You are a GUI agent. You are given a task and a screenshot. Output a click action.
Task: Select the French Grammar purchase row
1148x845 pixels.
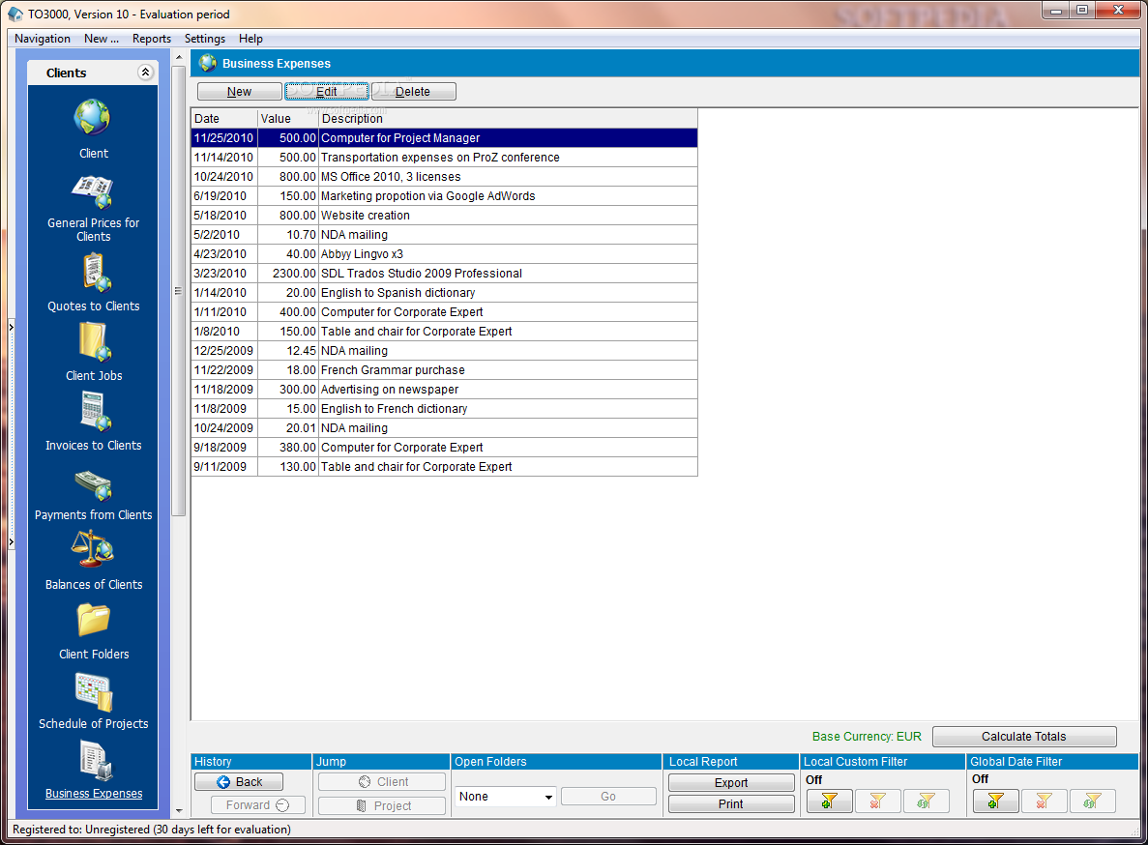[445, 370]
